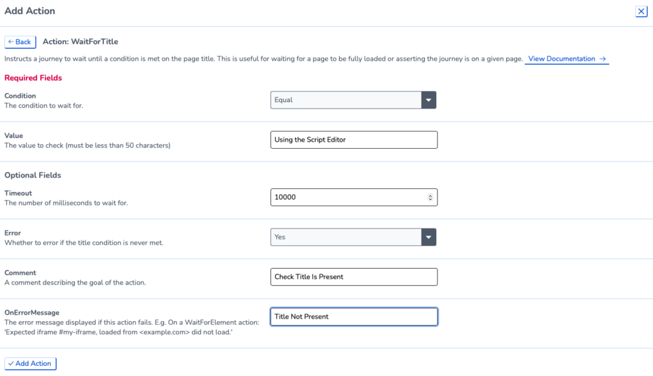Click the Add Action dialog title
653x376 pixels.
(29, 11)
